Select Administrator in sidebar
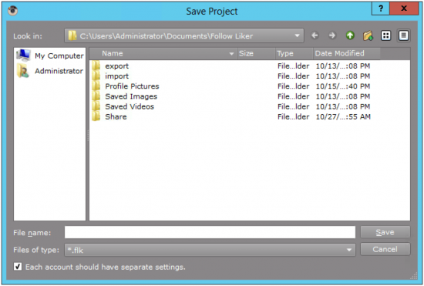 pyautogui.click(x=50, y=71)
